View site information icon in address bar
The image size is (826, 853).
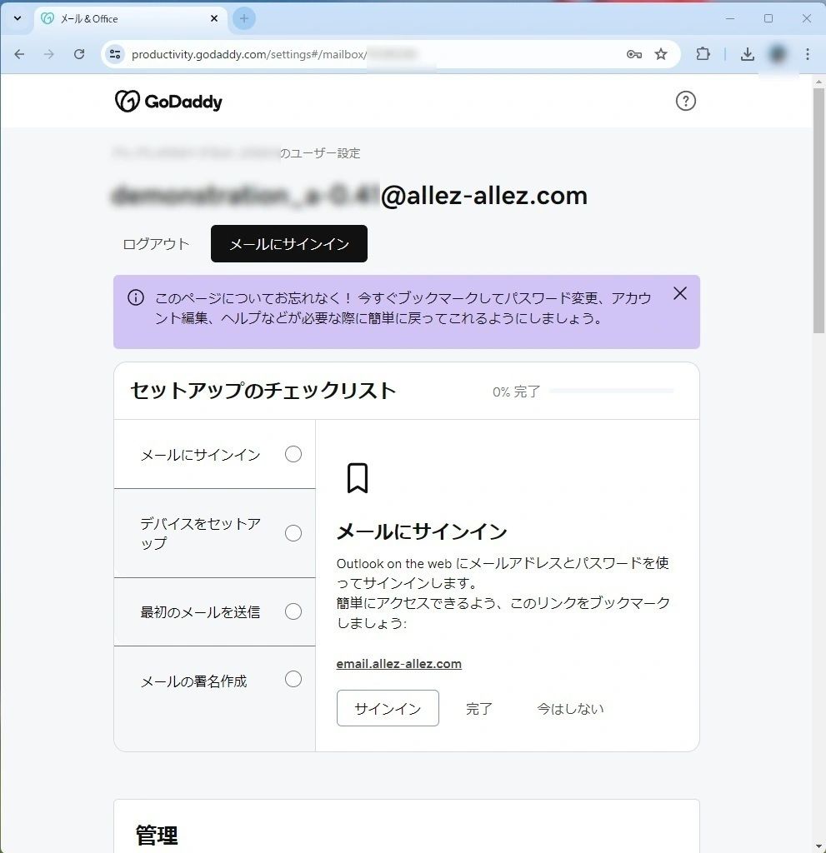pyautogui.click(x=116, y=54)
